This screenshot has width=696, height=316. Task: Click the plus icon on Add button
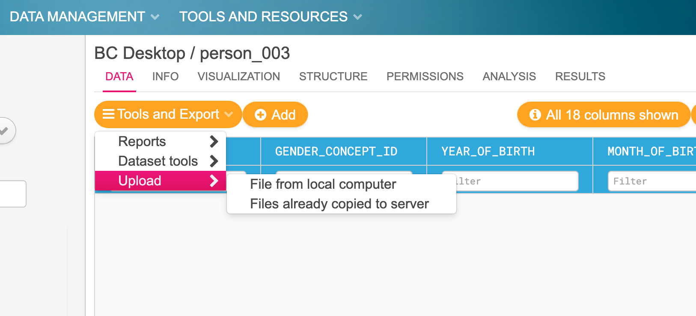coord(261,115)
